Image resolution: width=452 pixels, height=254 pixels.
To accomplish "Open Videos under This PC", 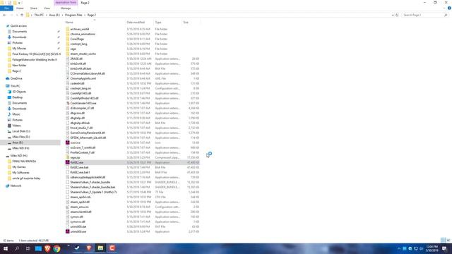I will point(16,126).
